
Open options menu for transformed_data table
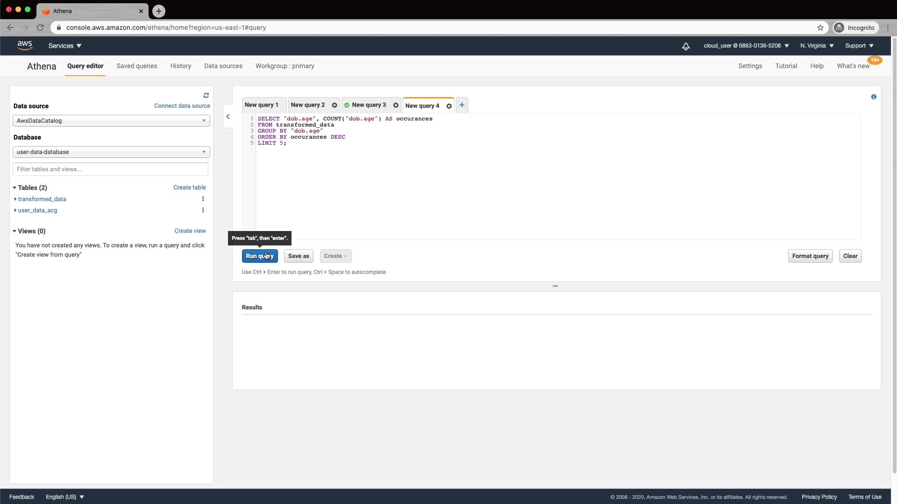click(x=203, y=199)
